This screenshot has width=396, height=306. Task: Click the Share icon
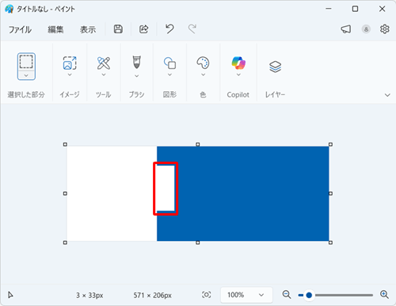click(143, 29)
